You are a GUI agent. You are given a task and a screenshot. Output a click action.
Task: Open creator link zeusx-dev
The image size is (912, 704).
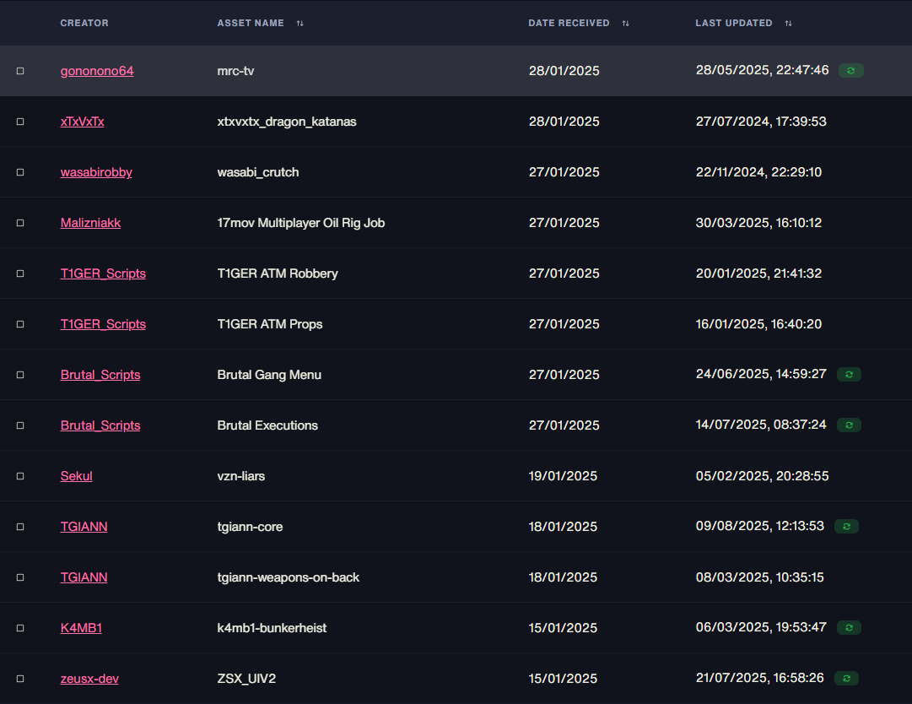pos(89,679)
